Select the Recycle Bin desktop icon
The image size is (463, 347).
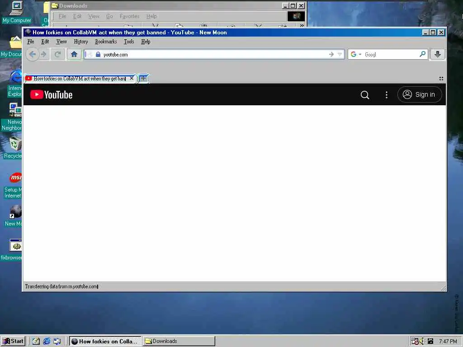click(13, 148)
